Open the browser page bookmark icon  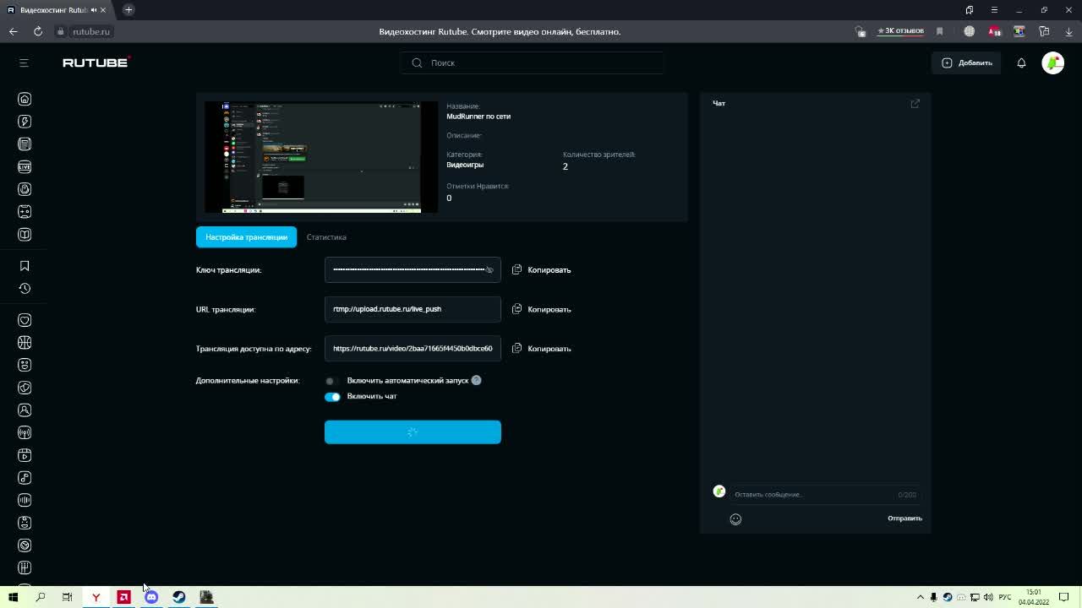[939, 31]
